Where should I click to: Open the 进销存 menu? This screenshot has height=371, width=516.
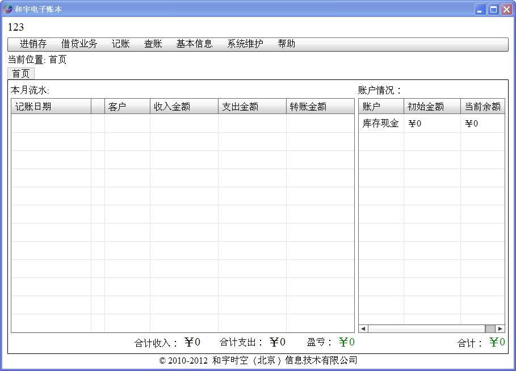(33, 44)
